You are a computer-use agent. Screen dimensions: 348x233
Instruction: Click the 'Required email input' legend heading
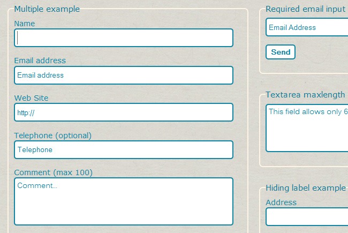(x=305, y=9)
